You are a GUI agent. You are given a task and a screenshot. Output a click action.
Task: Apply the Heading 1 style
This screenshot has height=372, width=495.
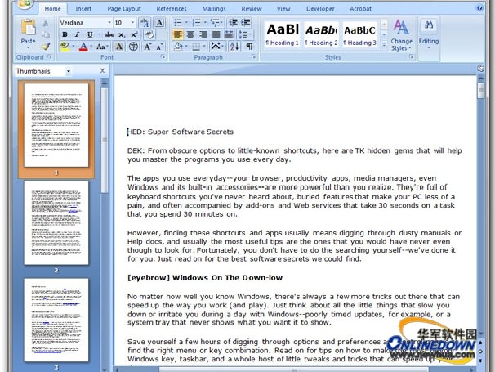point(283,34)
